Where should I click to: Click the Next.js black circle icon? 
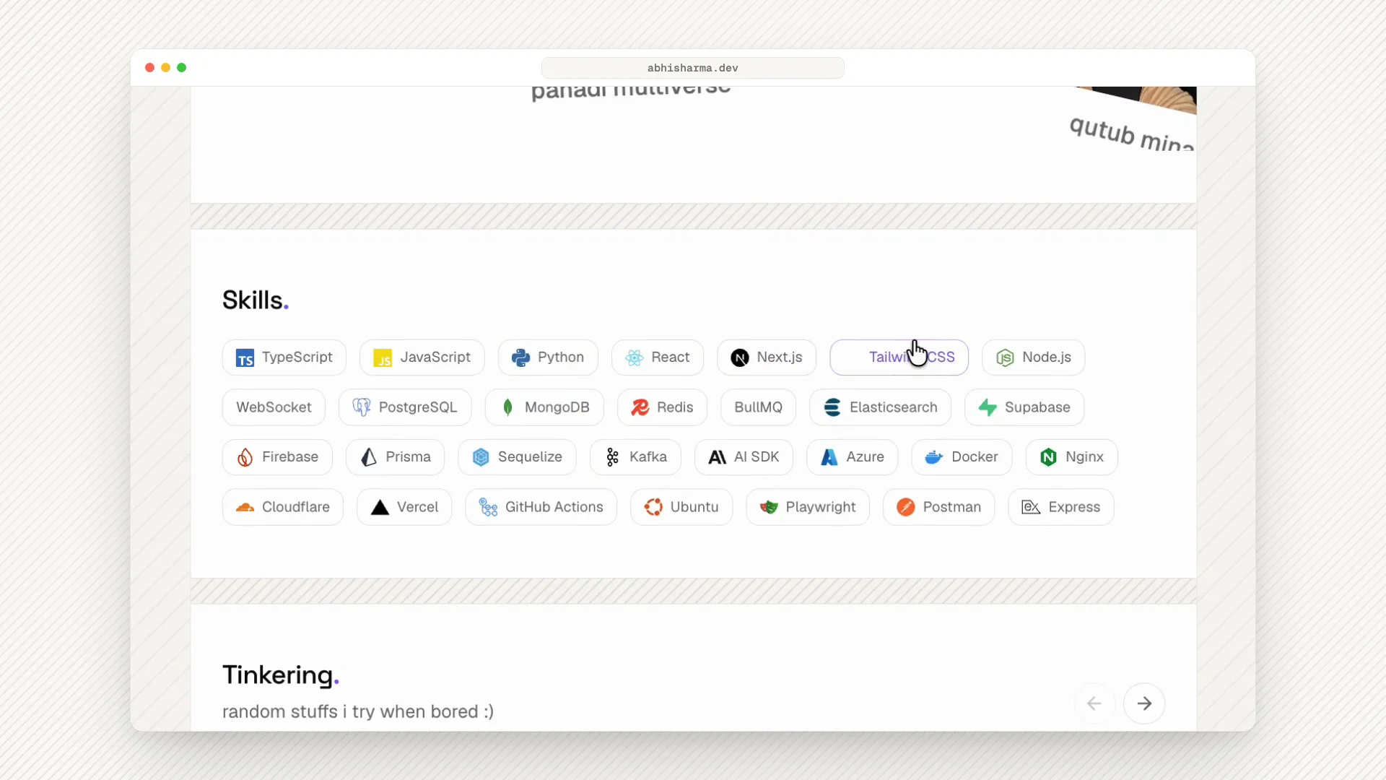point(740,357)
